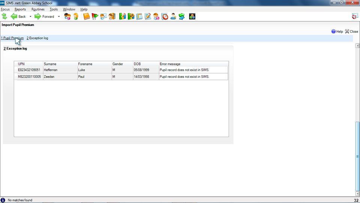Viewport: 360px width, 203px height.
Task: Click the person beside door icon
Action: 112,16
